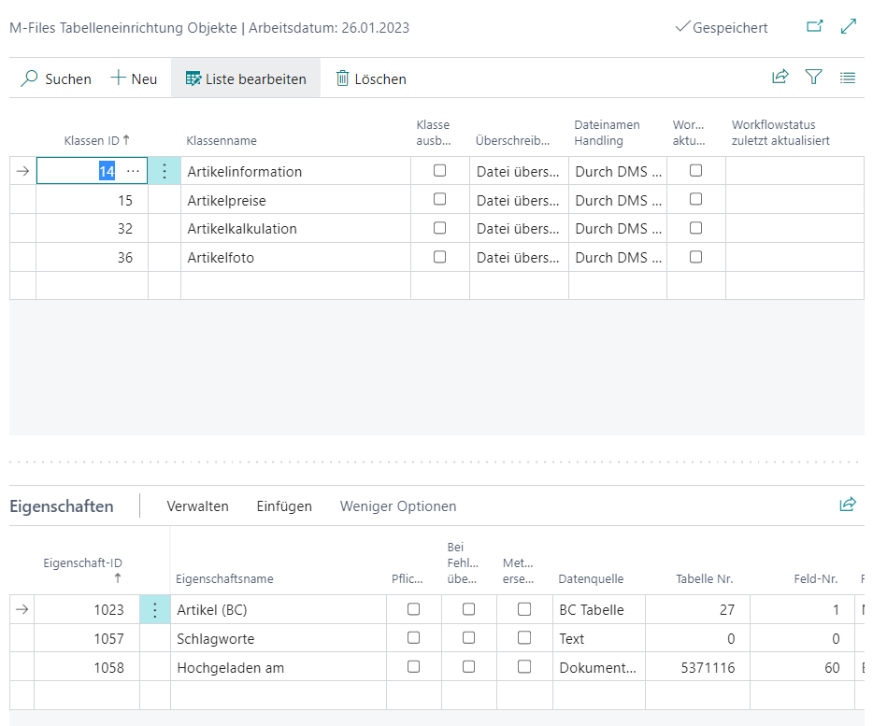
Task: Toggle the list view layout icon
Action: 848,78
